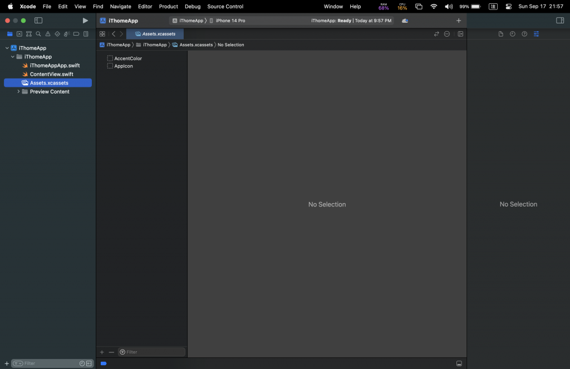Click the activity status iThomeApp: Ready

(x=351, y=21)
